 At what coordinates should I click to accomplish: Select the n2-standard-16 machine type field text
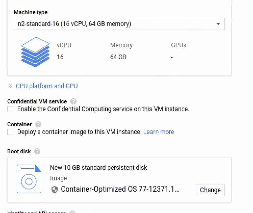tap(74, 24)
